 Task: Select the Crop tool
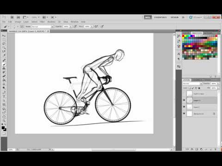[4, 52]
